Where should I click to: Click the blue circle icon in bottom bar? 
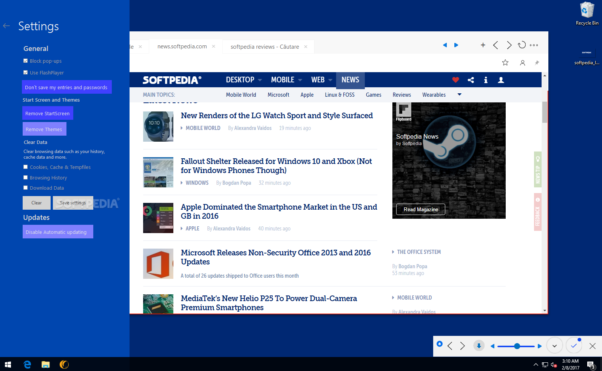(x=440, y=344)
